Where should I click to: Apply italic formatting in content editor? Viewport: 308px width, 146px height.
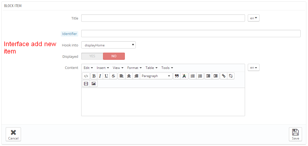[x=100, y=76]
